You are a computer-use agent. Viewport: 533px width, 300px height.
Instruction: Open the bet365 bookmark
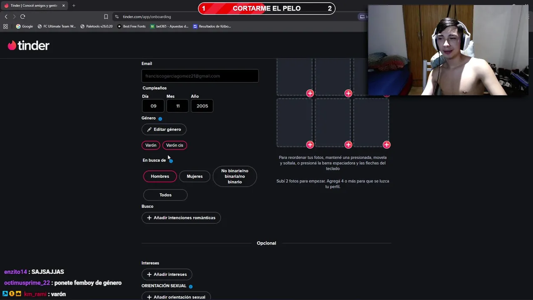169,26
